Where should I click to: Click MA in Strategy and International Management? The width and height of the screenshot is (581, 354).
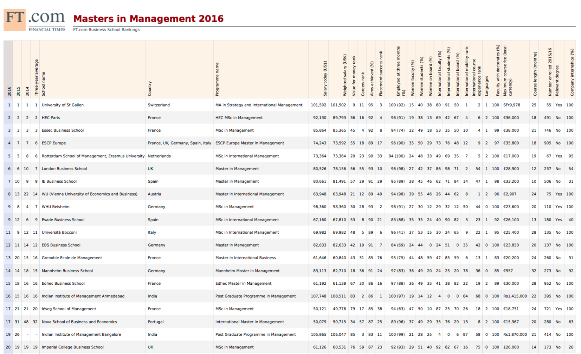tap(259, 105)
